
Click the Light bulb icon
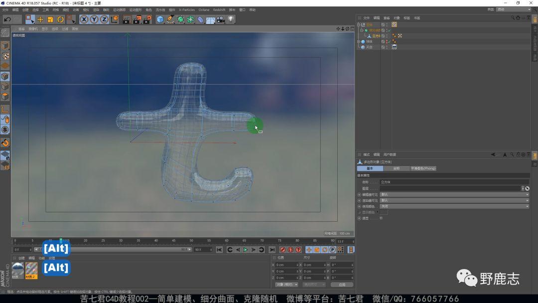pyautogui.click(x=231, y=19)
